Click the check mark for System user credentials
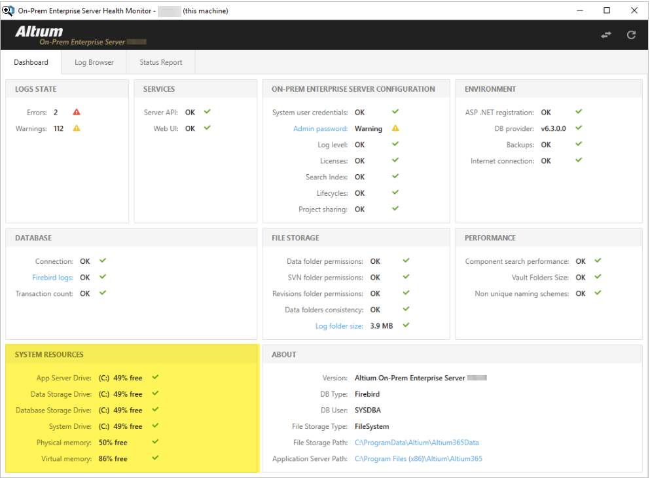Screen dimensions: 650x478 (x=395, y=111)
